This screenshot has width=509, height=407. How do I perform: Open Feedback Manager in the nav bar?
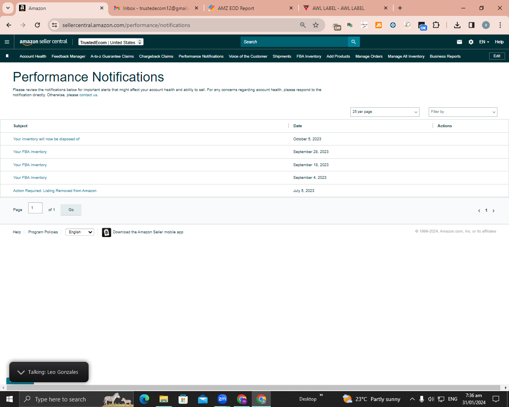[x=68, y=56]
